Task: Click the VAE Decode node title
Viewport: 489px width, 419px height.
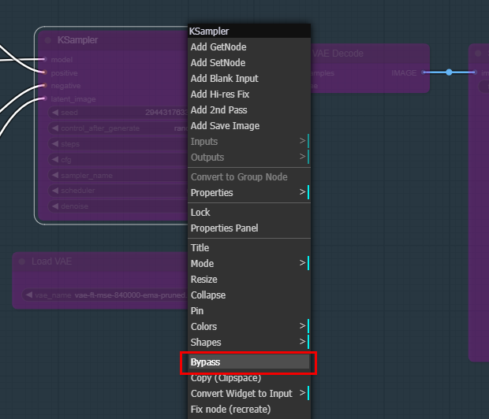Action: [338, 54]
